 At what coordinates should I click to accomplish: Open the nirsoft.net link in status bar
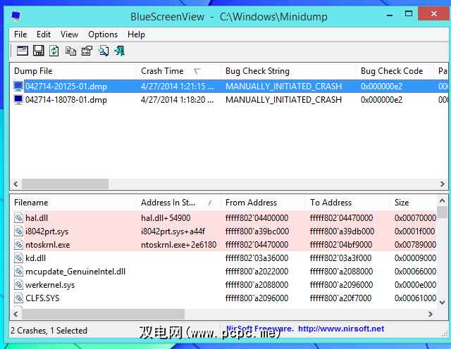point(341,329)
